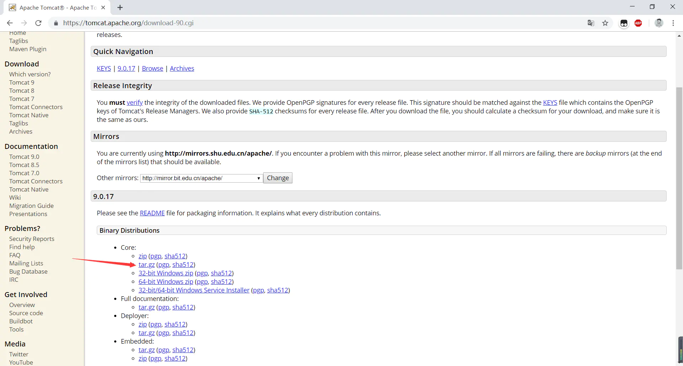683x366 pixels.
Task: Open Tomcat 7.0 documentation link
Action: (24, 173)
